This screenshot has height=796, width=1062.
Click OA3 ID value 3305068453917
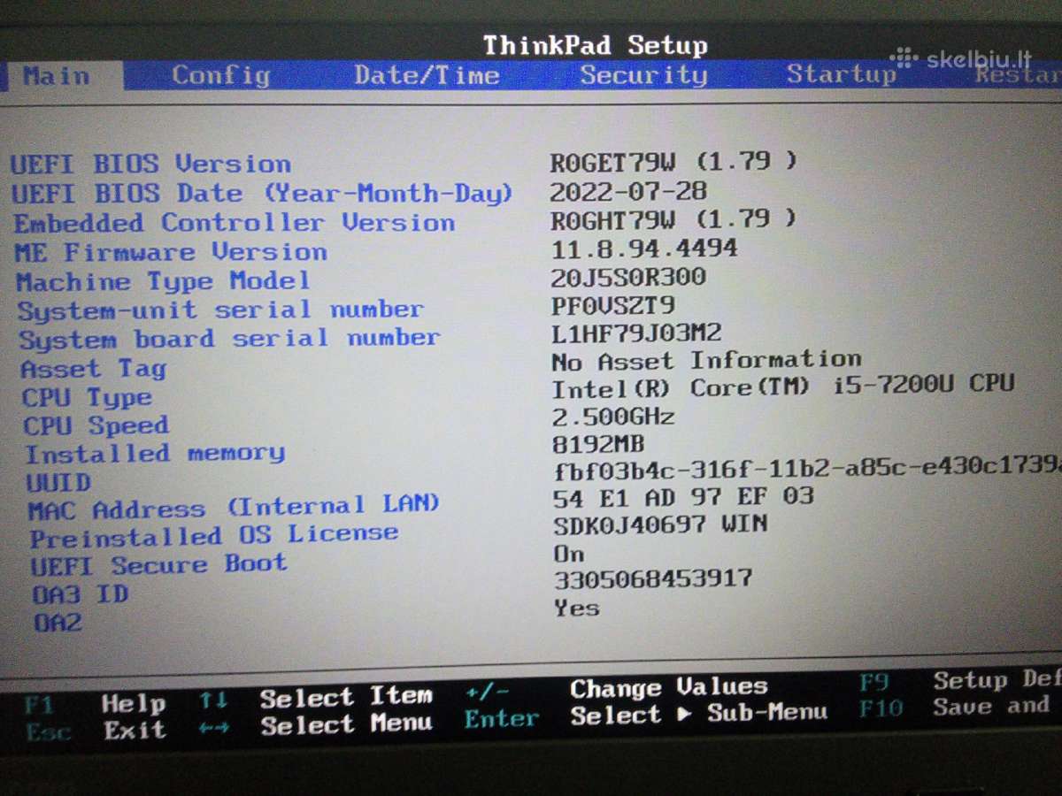[x=653, y=580]
